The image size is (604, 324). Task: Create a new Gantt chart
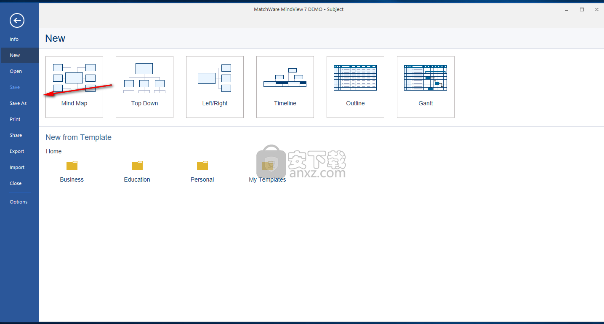pyautogui.click(x=426, y=87)
